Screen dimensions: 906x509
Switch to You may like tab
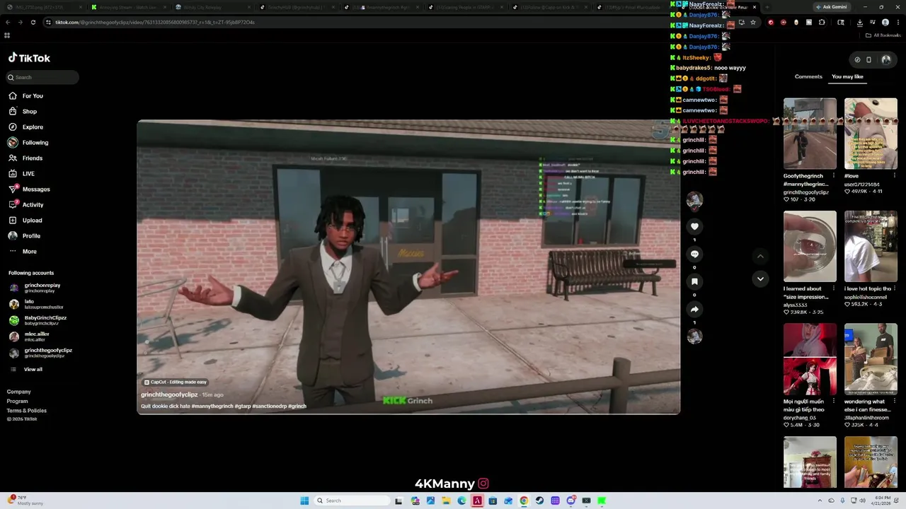pyautogui.click(x=847, y=76)
